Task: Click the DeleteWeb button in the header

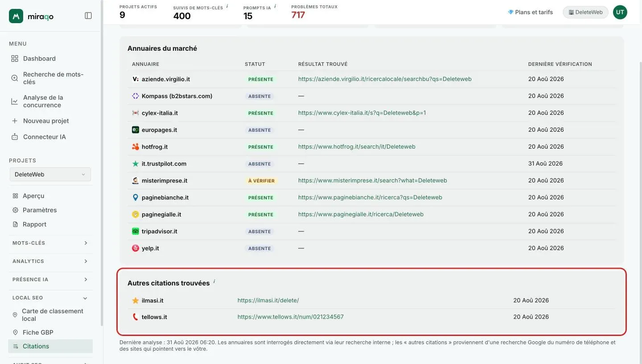Action: (585, 12)
